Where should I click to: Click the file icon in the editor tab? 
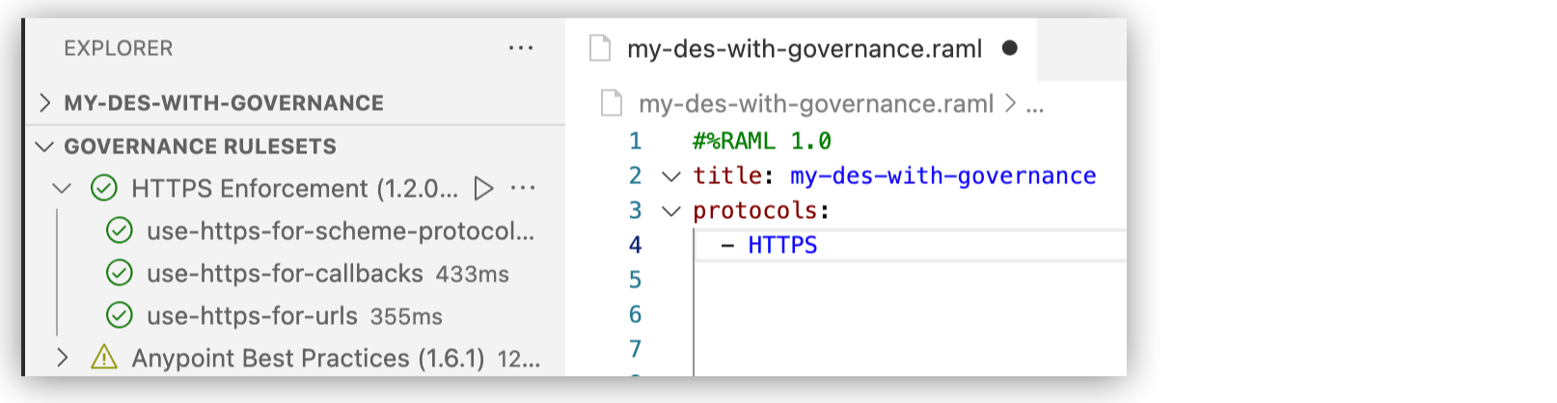600,48
